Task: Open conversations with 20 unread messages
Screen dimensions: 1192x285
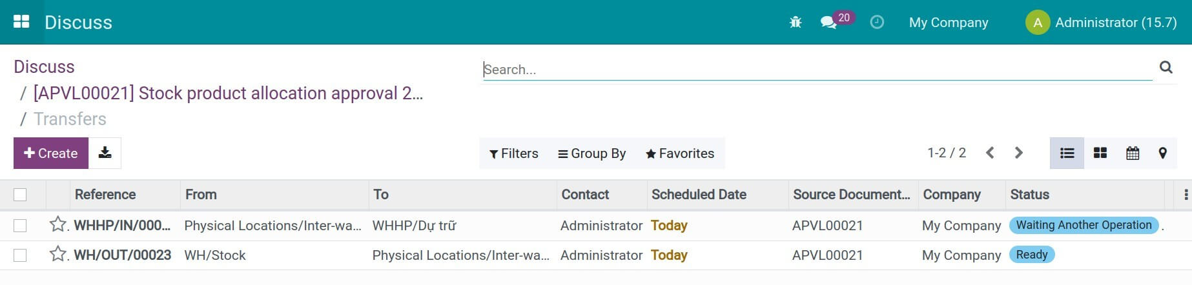Action: point(829,23)
